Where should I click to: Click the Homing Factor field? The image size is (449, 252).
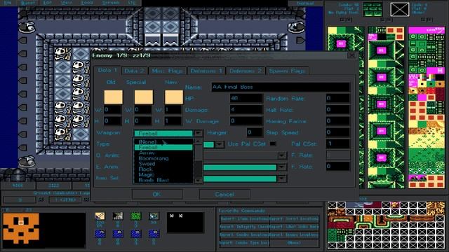(338, 121)
